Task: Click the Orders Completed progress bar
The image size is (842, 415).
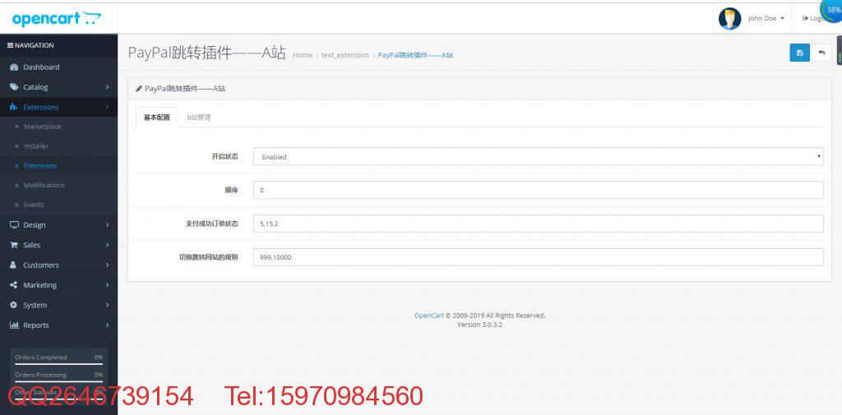Action: tap(58, 364)
